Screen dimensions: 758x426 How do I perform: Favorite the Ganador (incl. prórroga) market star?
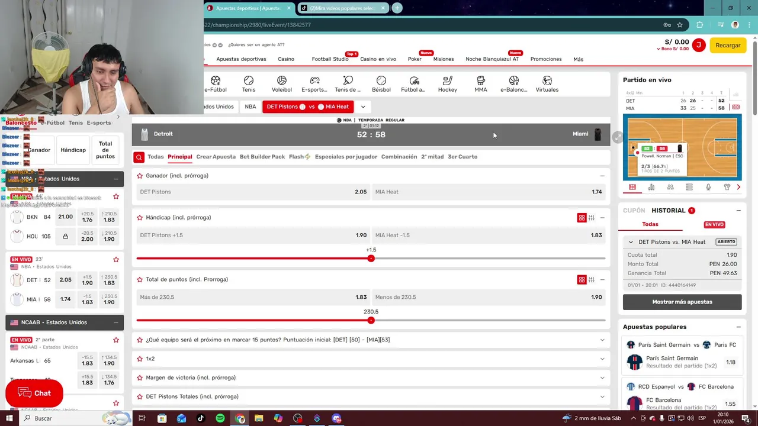click(140, 176)
